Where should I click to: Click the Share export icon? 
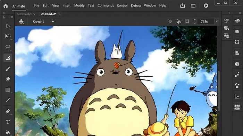[x=183, y=6]
